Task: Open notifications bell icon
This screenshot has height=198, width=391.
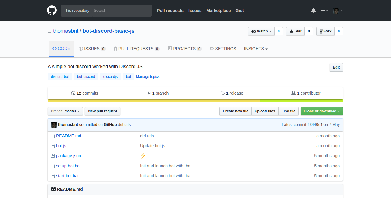Action: [314, 10]
